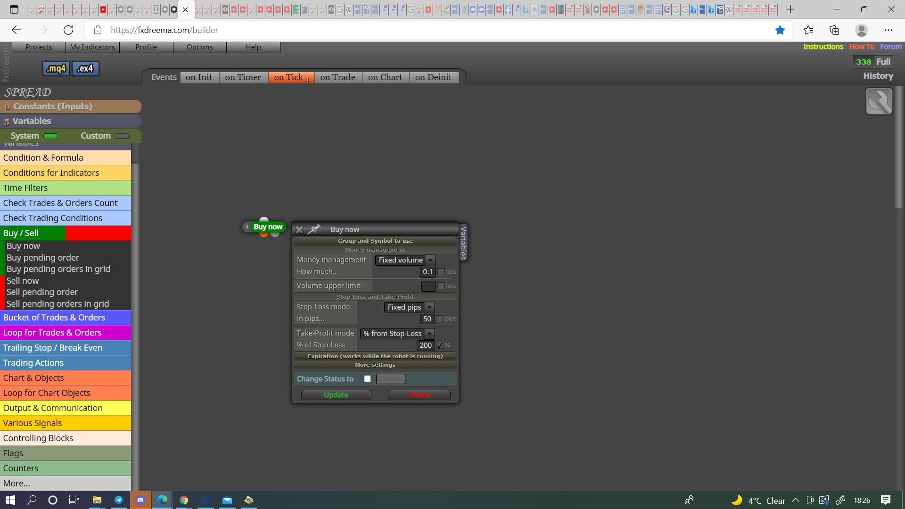Open the How To link

(862, 47)
